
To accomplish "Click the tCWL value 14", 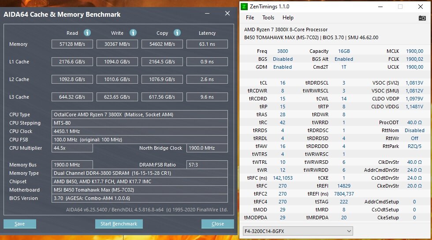I will (x=344, y=99).
